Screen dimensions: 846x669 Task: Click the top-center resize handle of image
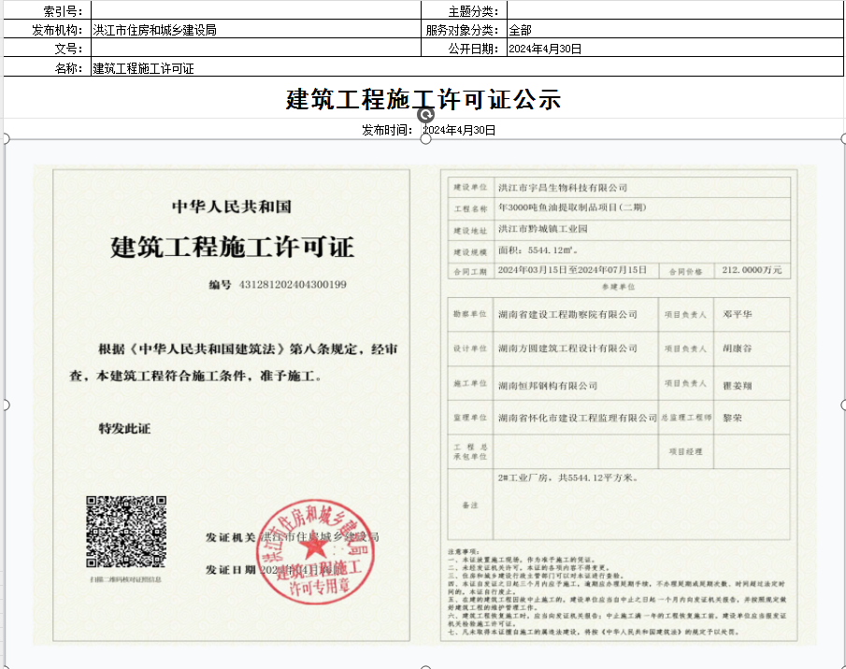click(425, 139)
